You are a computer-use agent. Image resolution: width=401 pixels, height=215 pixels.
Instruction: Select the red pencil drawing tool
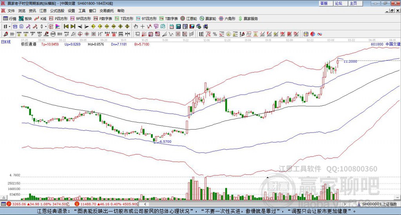click(x=5, y=34)
